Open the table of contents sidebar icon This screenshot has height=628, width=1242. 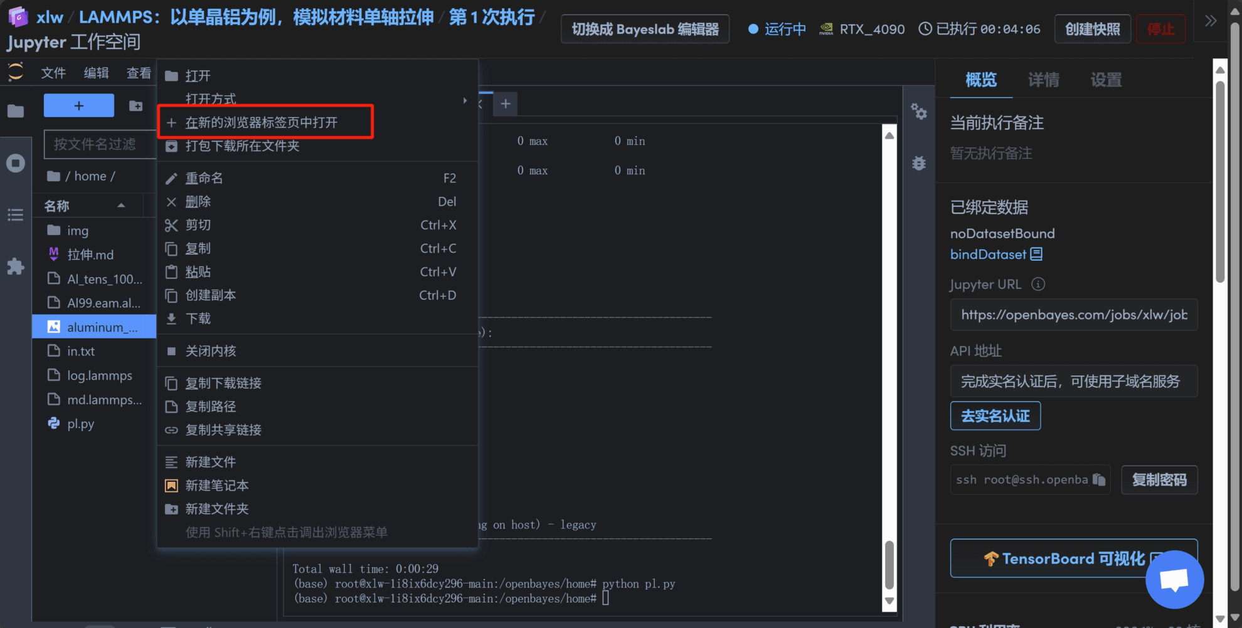pos(16,215)
